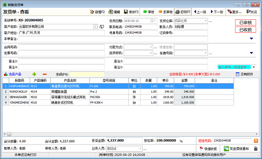Click the 没有附件 attachment button
The width and height of the screenshot is (262, 159).
244,74
